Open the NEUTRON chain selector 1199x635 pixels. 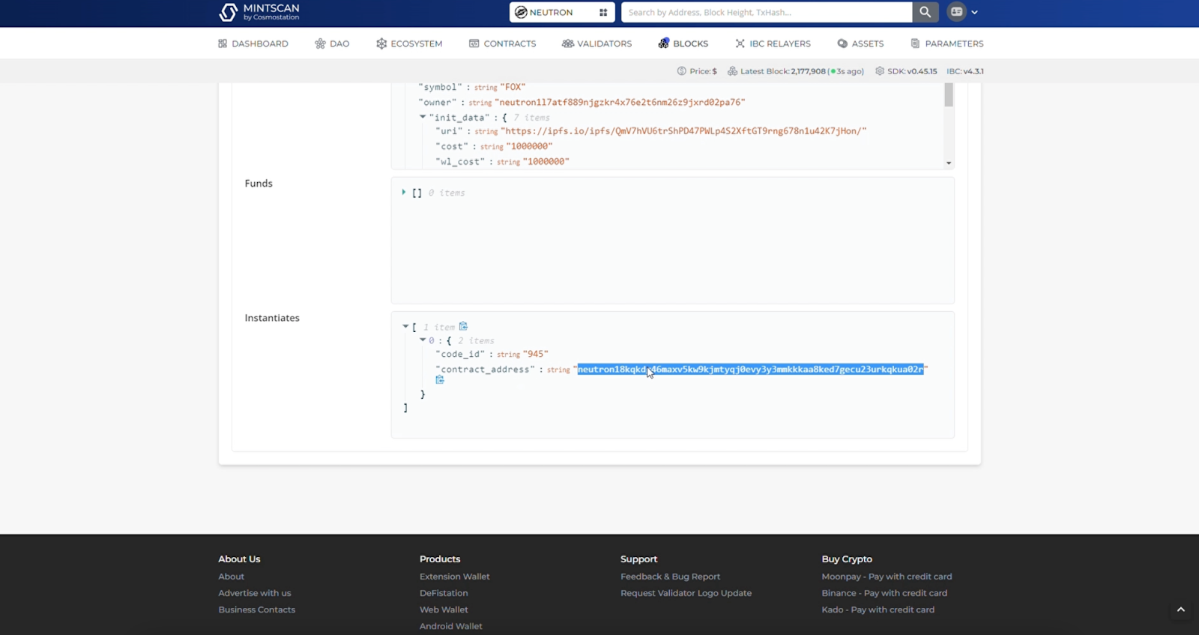[x=552, y=13]
